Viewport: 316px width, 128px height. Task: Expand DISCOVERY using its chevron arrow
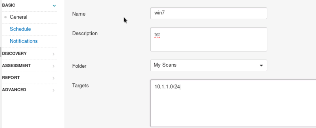tap(54, 54)
